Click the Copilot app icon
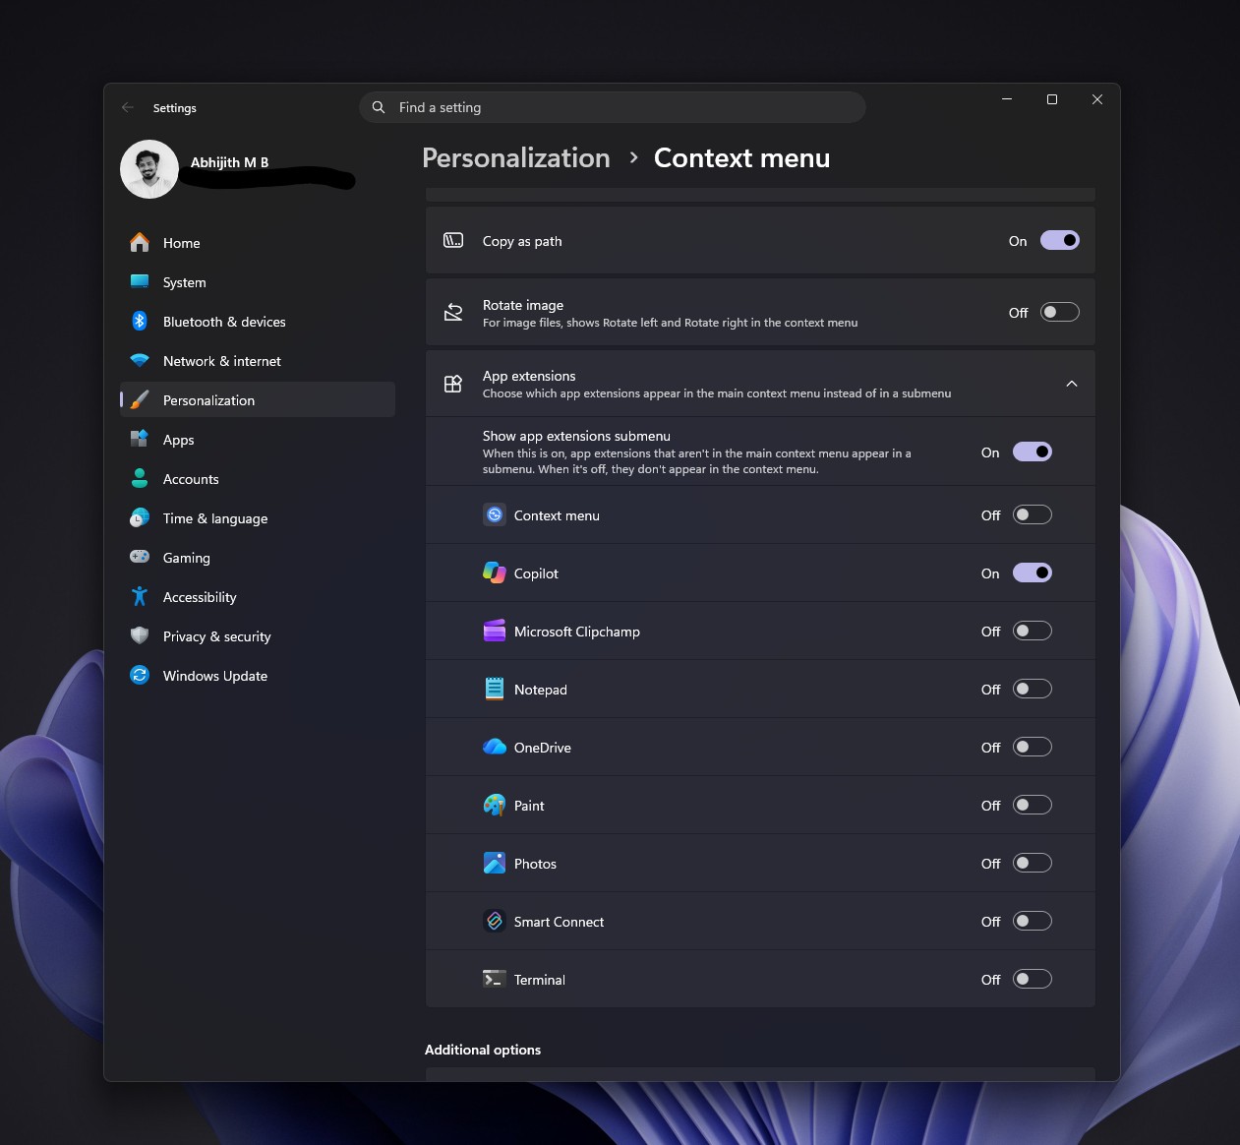 (495, 572)
